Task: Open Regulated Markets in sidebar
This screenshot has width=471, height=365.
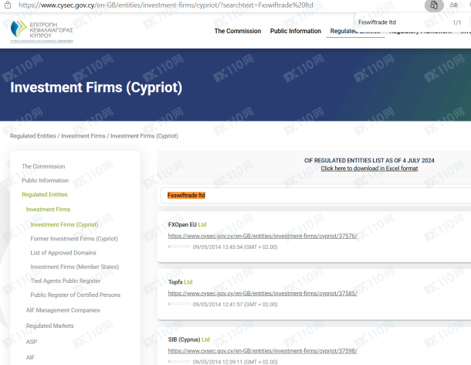Action: coord(50,326)
